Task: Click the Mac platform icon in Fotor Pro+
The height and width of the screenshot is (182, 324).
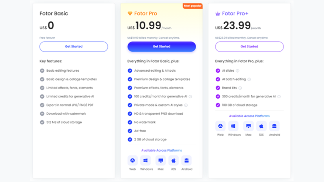Action: tap(249, 126)
